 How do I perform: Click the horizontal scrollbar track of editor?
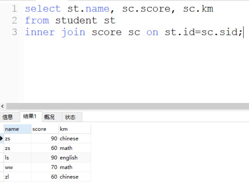pyautogui.click(x=128, y=106)
